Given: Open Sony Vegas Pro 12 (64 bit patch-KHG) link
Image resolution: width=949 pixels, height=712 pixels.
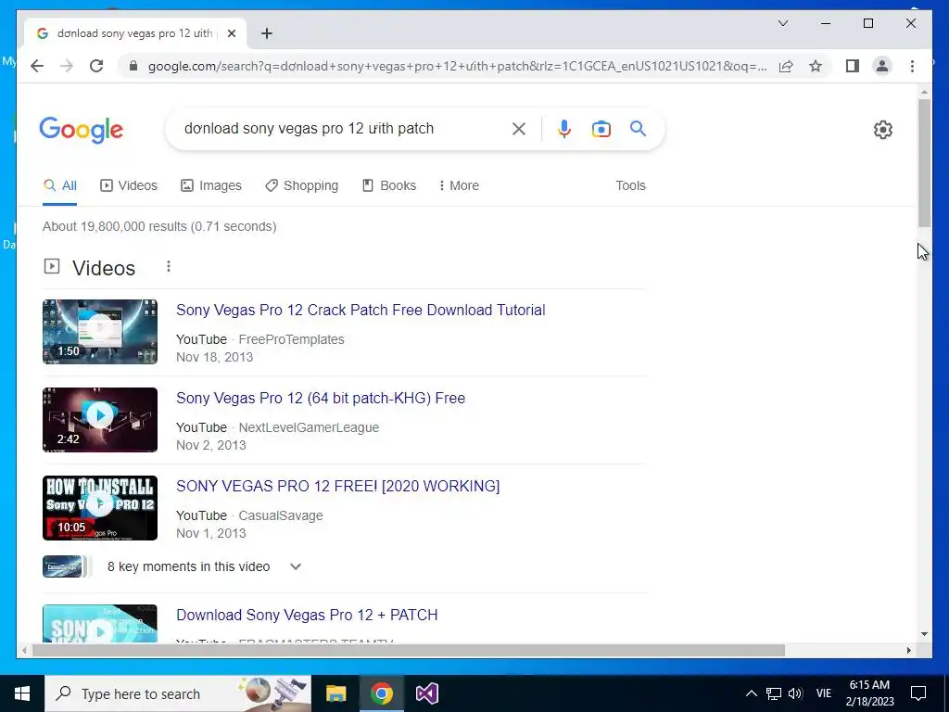Looking at the screenshot, I should [x=321, y=399].
